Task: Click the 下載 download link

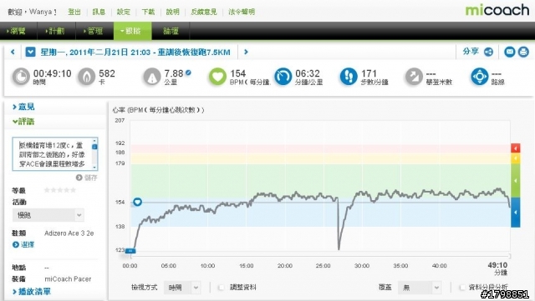Action: (148, 12)
